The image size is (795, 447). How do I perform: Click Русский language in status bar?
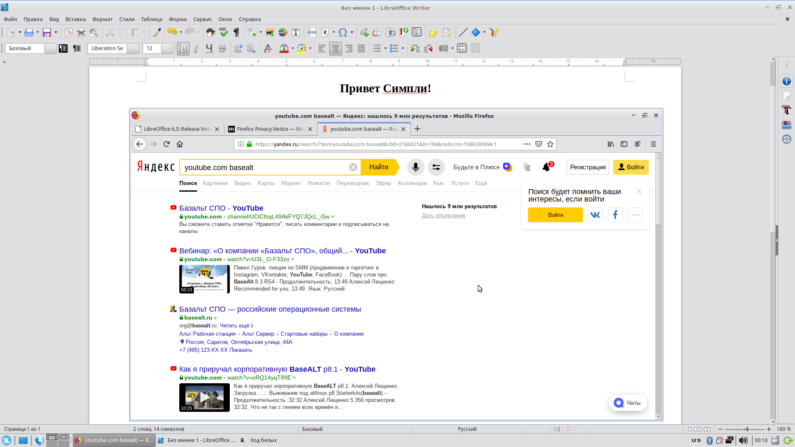click(467, 429)
